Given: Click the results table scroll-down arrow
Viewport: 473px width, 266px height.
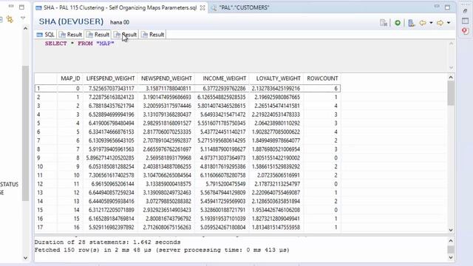Looking at the screenshot, I should pos(451,230).
